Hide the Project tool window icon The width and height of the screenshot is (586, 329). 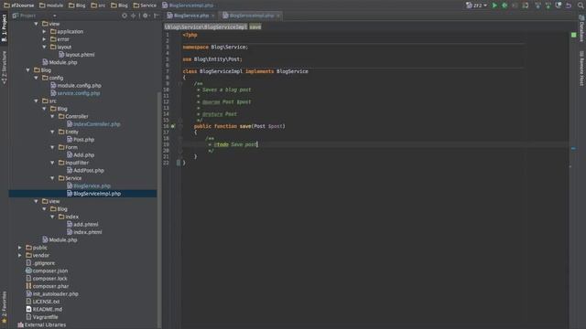156,16
